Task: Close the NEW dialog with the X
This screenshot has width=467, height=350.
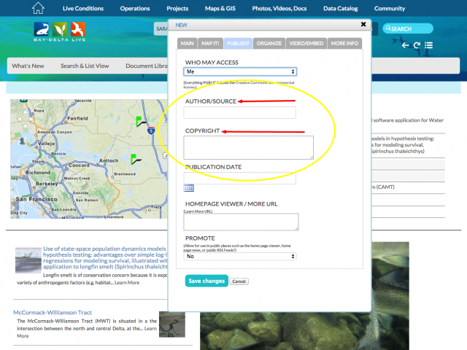Action: click(x=363, y=24)
